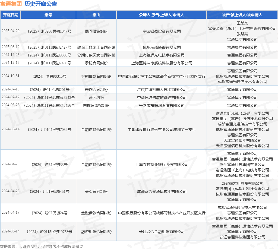Click defendant 天津富通集团有限公司

[x=242, y=140]
